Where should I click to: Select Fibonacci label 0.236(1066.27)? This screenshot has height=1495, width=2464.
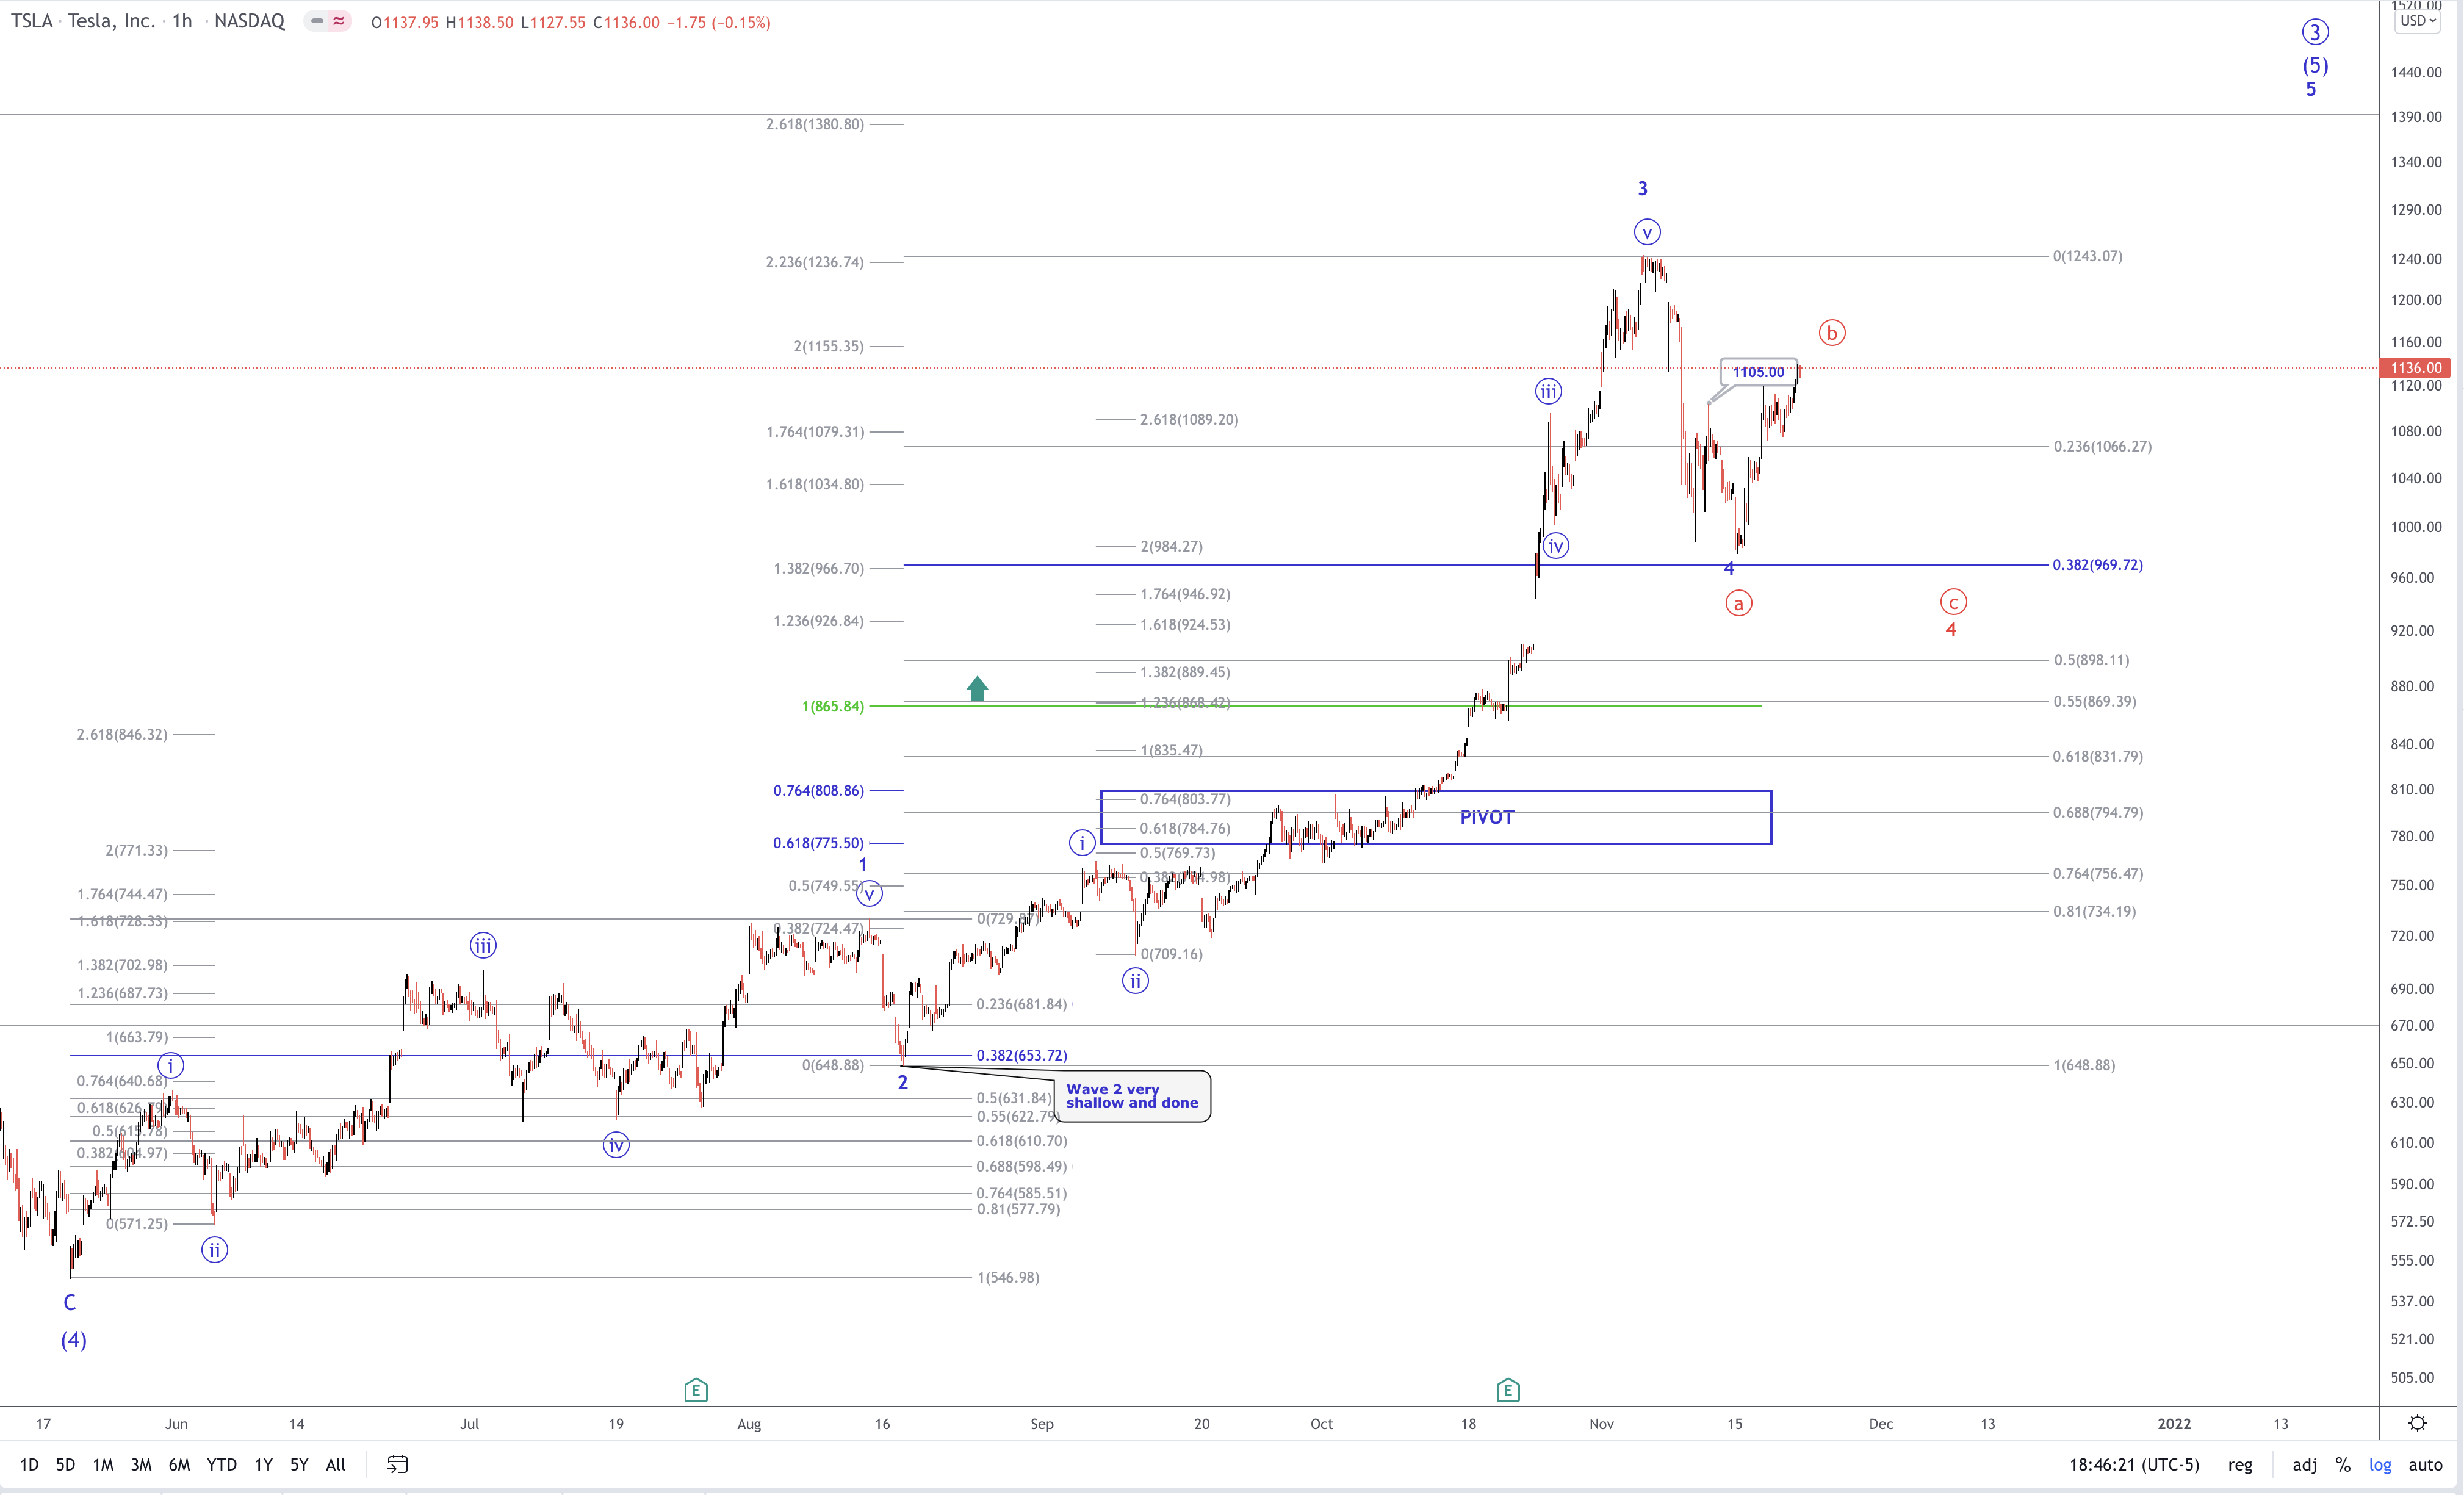pos(2102,446)
